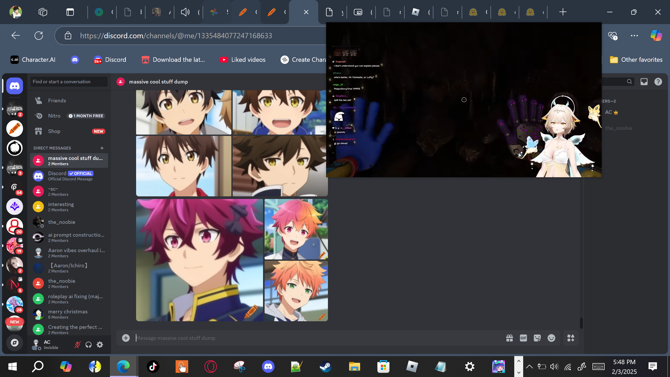This screenshot has width=670, height=377.
Task: Open the interesting group conversation
Action: [69, 207]
